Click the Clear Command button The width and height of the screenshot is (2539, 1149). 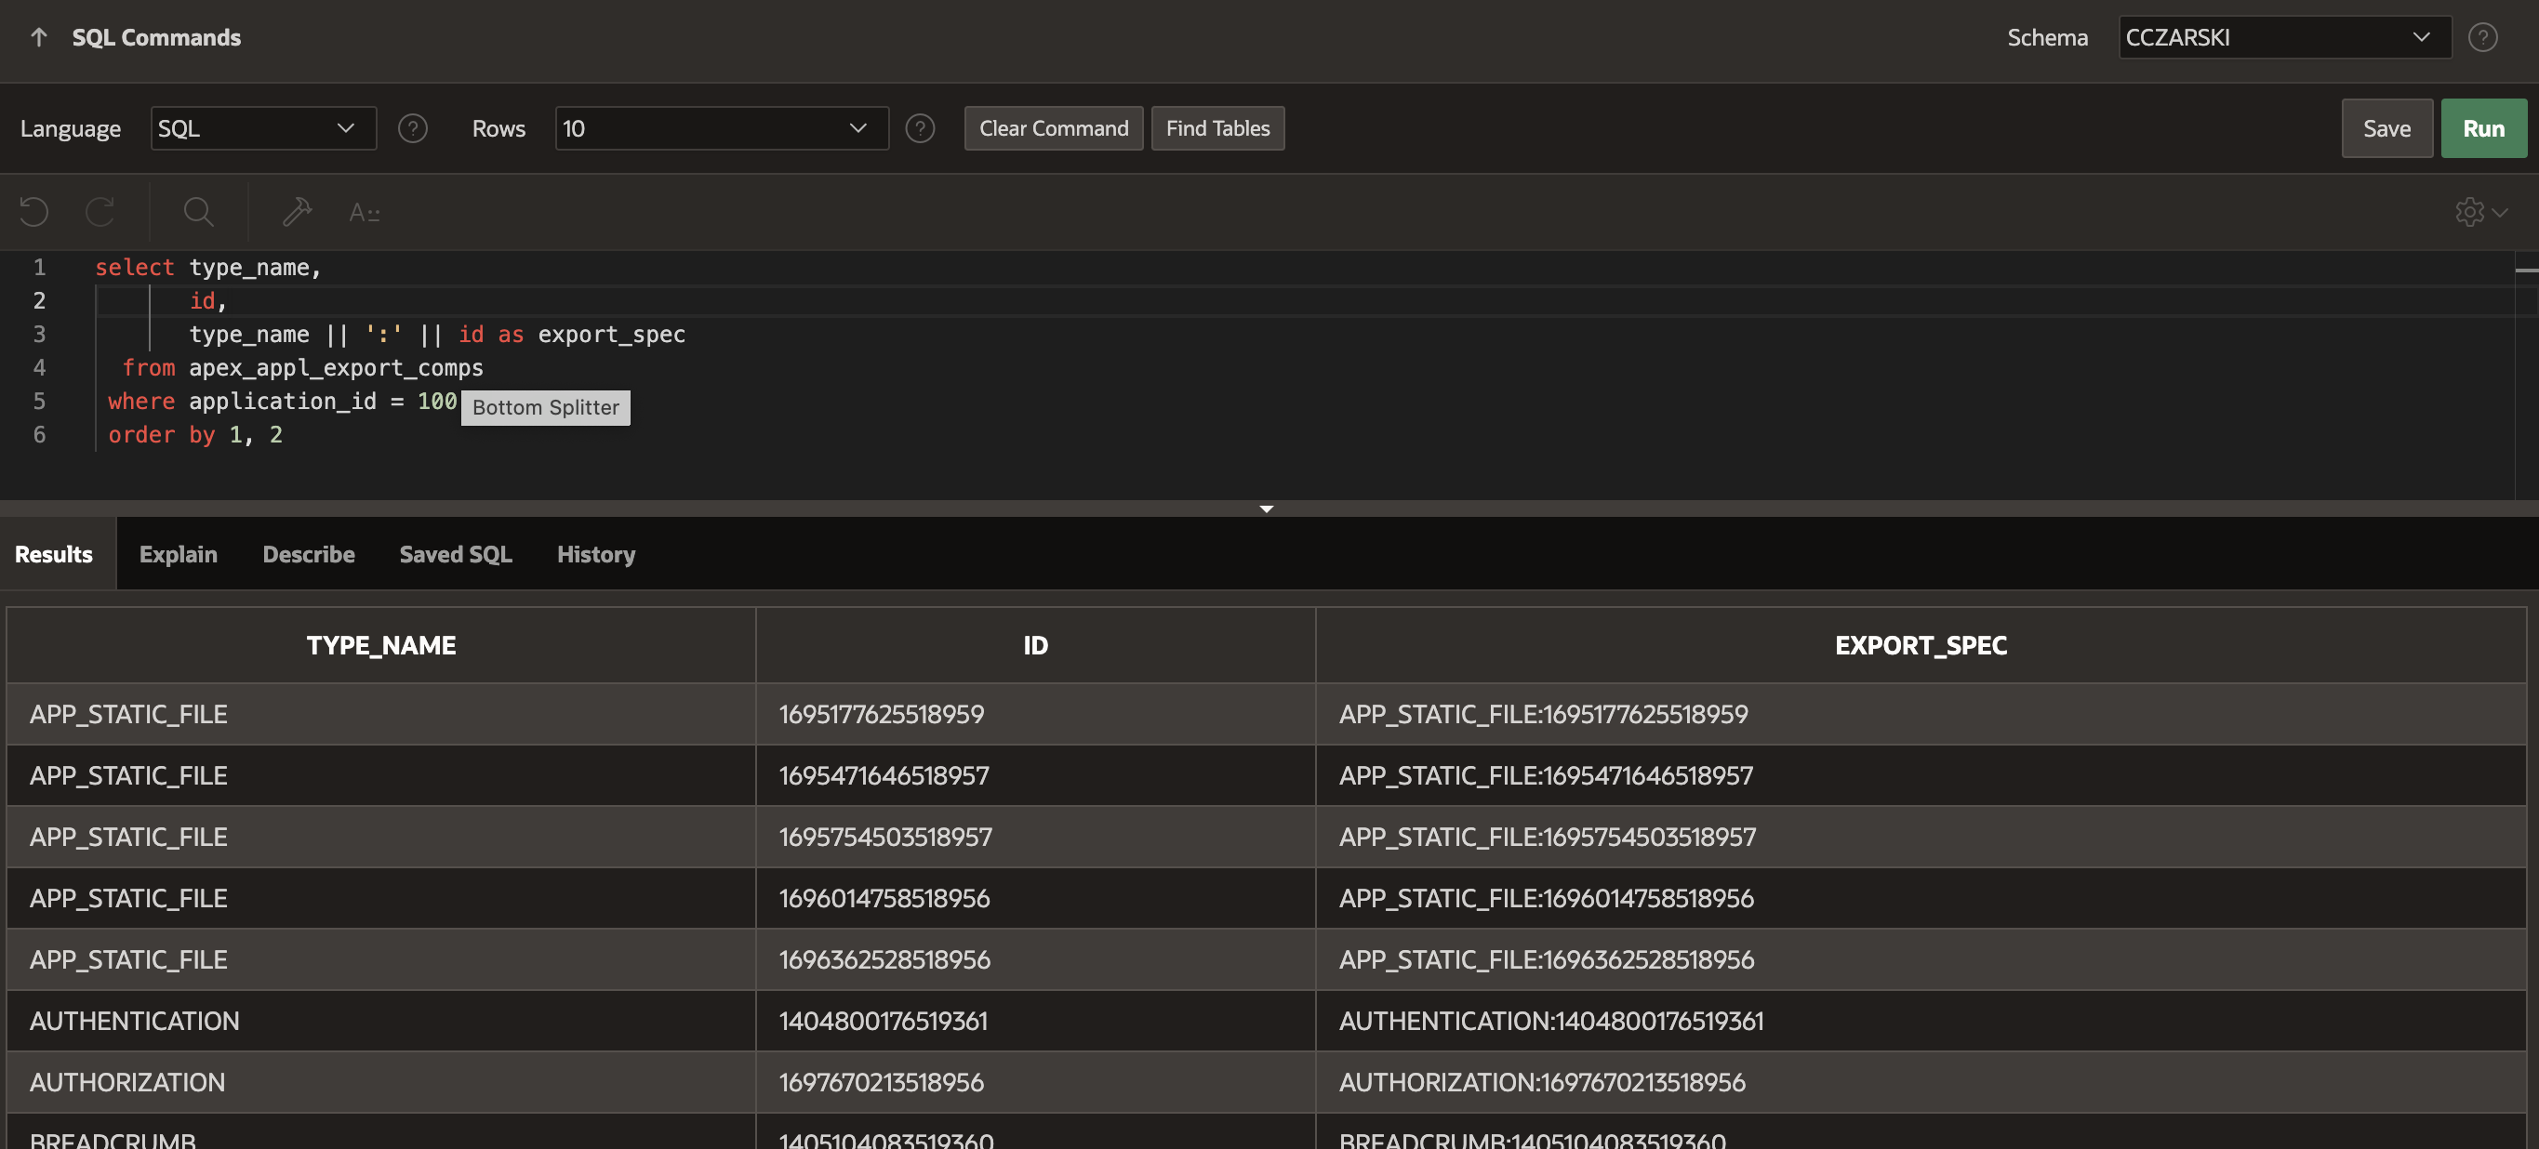tap(1053, 128)
